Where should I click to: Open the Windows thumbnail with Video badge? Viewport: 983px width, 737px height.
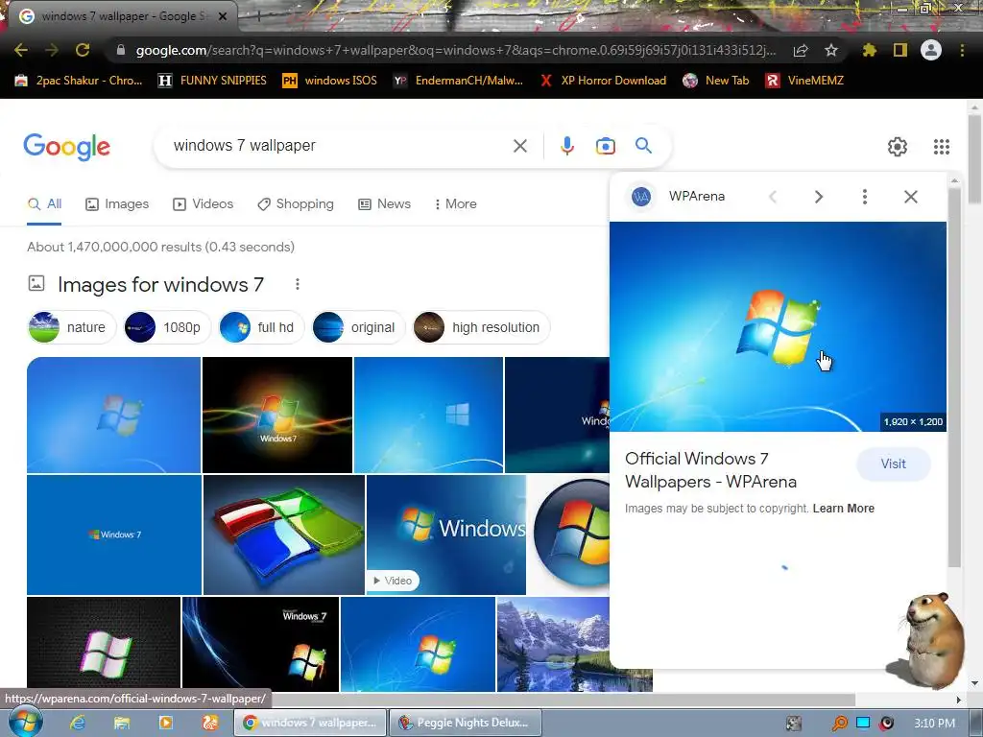(x=446, y=535)
